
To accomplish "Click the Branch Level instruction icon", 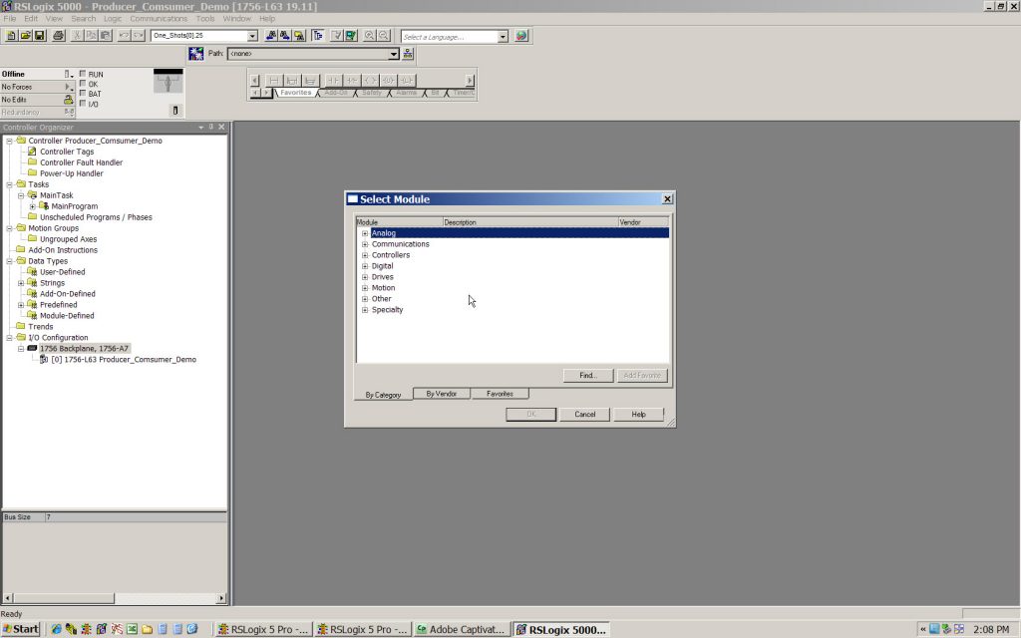I will click(x=311, y=80).
